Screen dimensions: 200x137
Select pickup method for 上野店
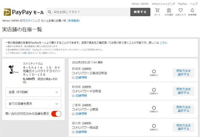tap(184, 109)
